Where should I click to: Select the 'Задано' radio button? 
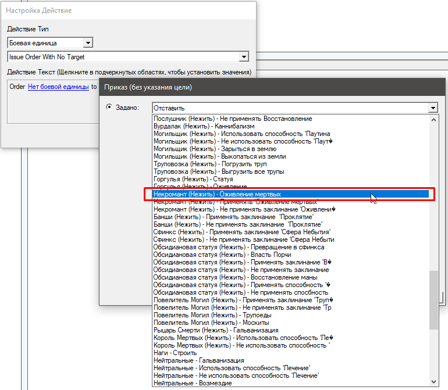click(x=109, y=107)
